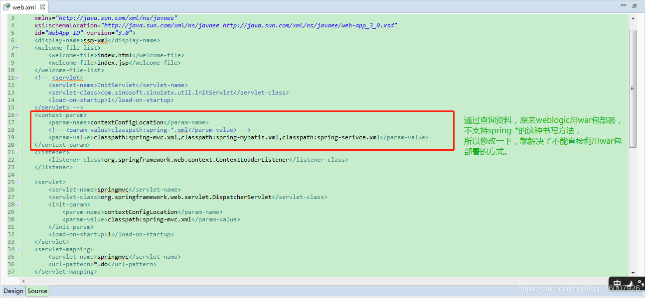
Task: Click commented classpath:spring-*.xml line
Action: [149, 130]
